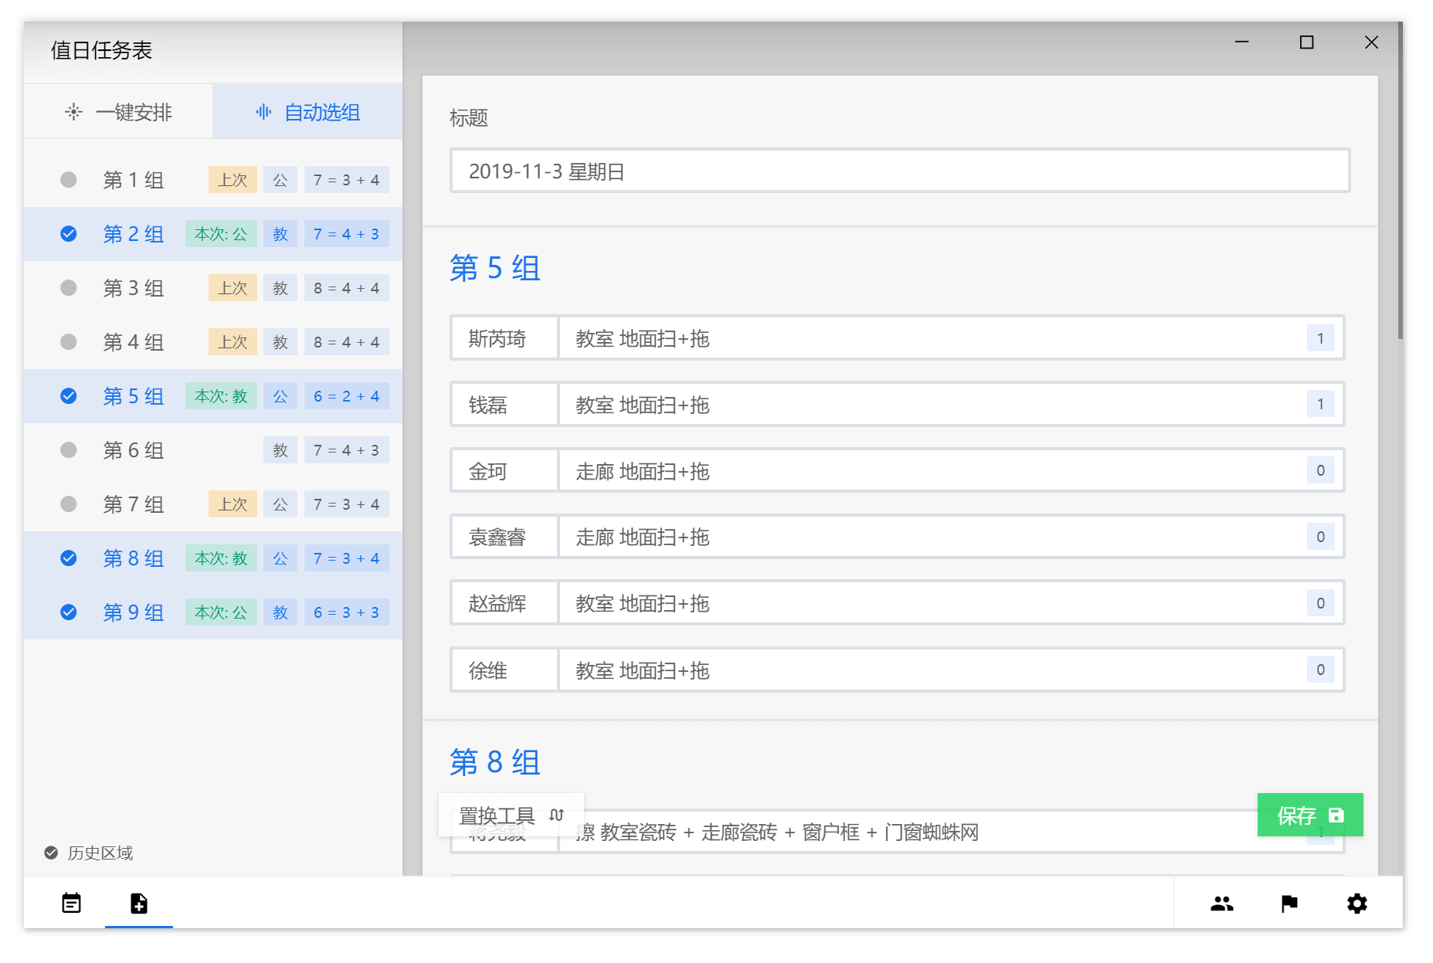Uncheck group 第 2 组
Viewport: 1433px width, 963px height.
pos(69,234)
